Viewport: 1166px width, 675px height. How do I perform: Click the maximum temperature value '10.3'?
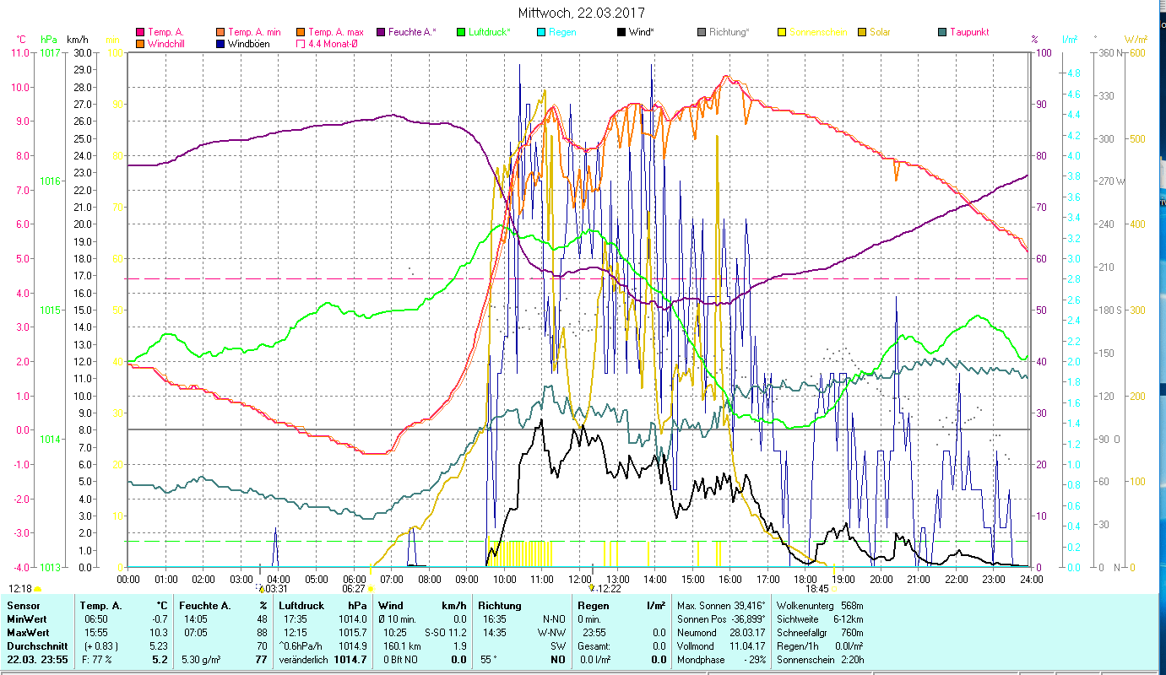[160, 633]
